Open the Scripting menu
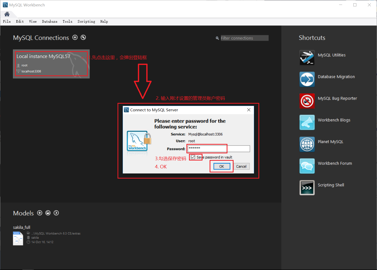The height and width of the screenshot is (270, 377). coord(86,22)
